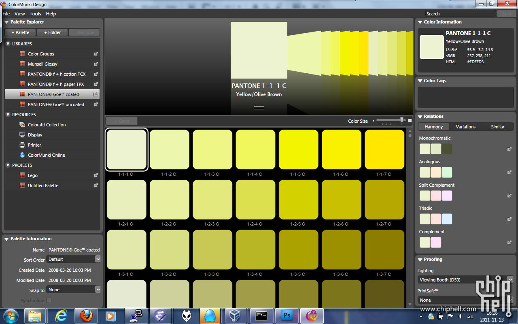518x324 pixels.
Task: Open Color Groups library pop-out icon
Action: click(96, 53)
